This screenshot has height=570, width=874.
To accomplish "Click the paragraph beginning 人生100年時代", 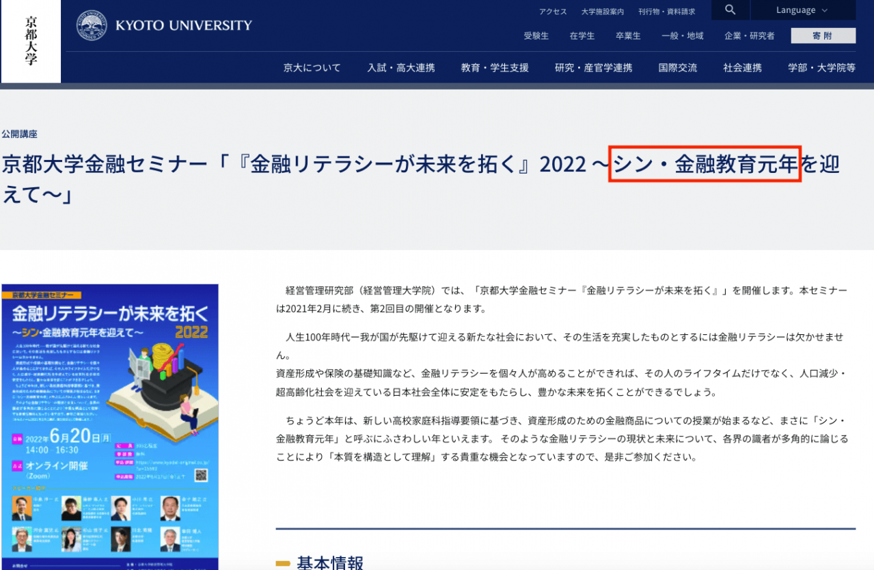I will point(562,365).
